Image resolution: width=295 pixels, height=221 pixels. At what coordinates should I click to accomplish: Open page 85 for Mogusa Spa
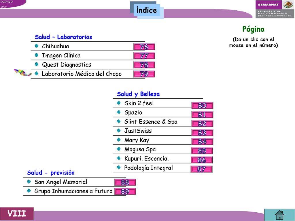pos(202,151)
